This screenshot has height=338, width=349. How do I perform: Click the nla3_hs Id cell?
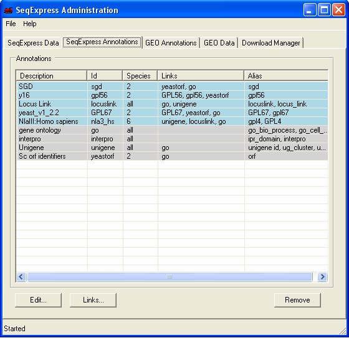coord(105,121)
